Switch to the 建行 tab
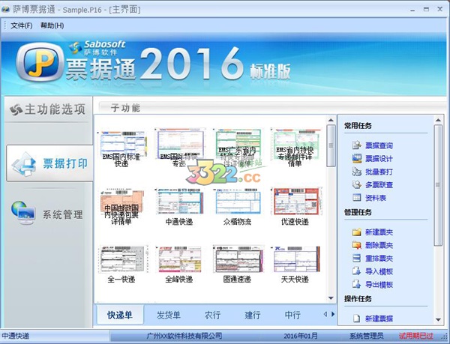This screenshot has height=344, width=450. (252, 315)
